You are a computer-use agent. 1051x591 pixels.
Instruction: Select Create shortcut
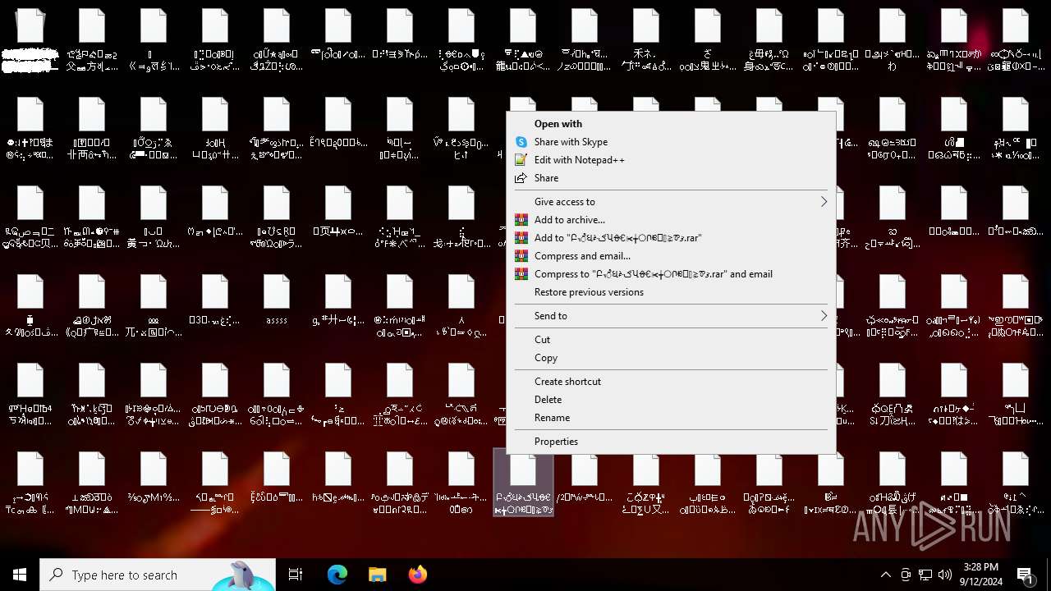[x=671, y=382]
